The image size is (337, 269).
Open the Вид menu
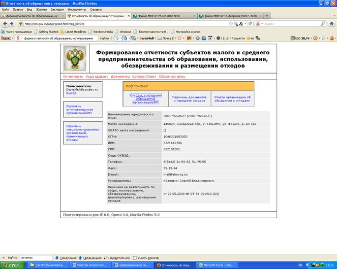point(29,10)
